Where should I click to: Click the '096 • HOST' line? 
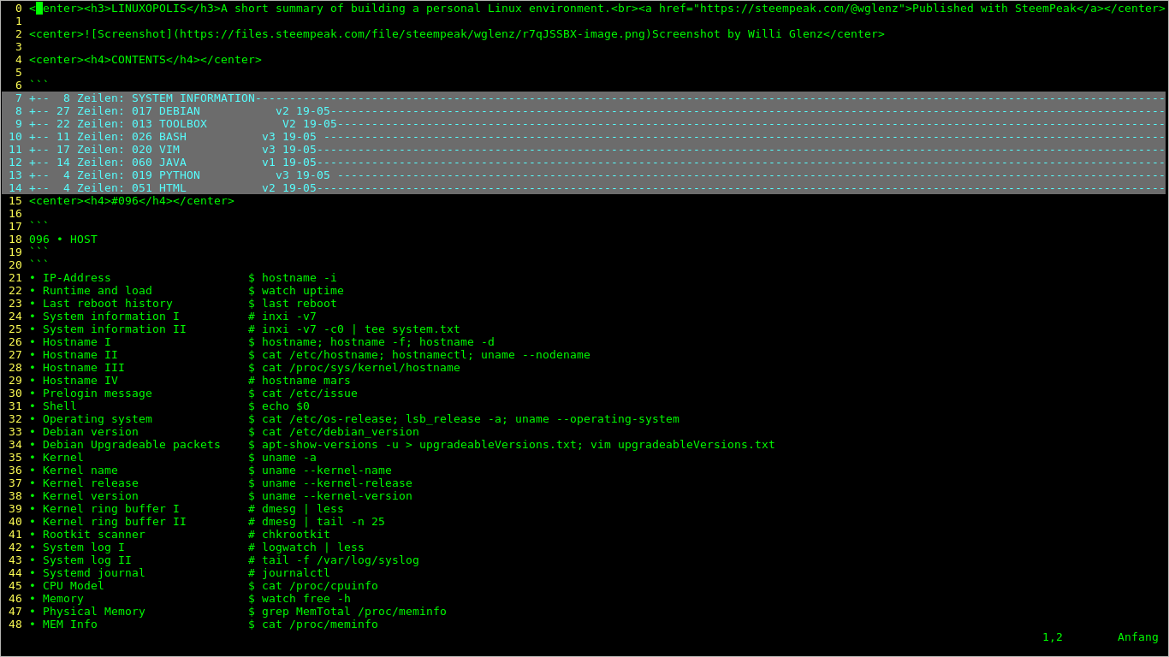(x=63, y=240)
